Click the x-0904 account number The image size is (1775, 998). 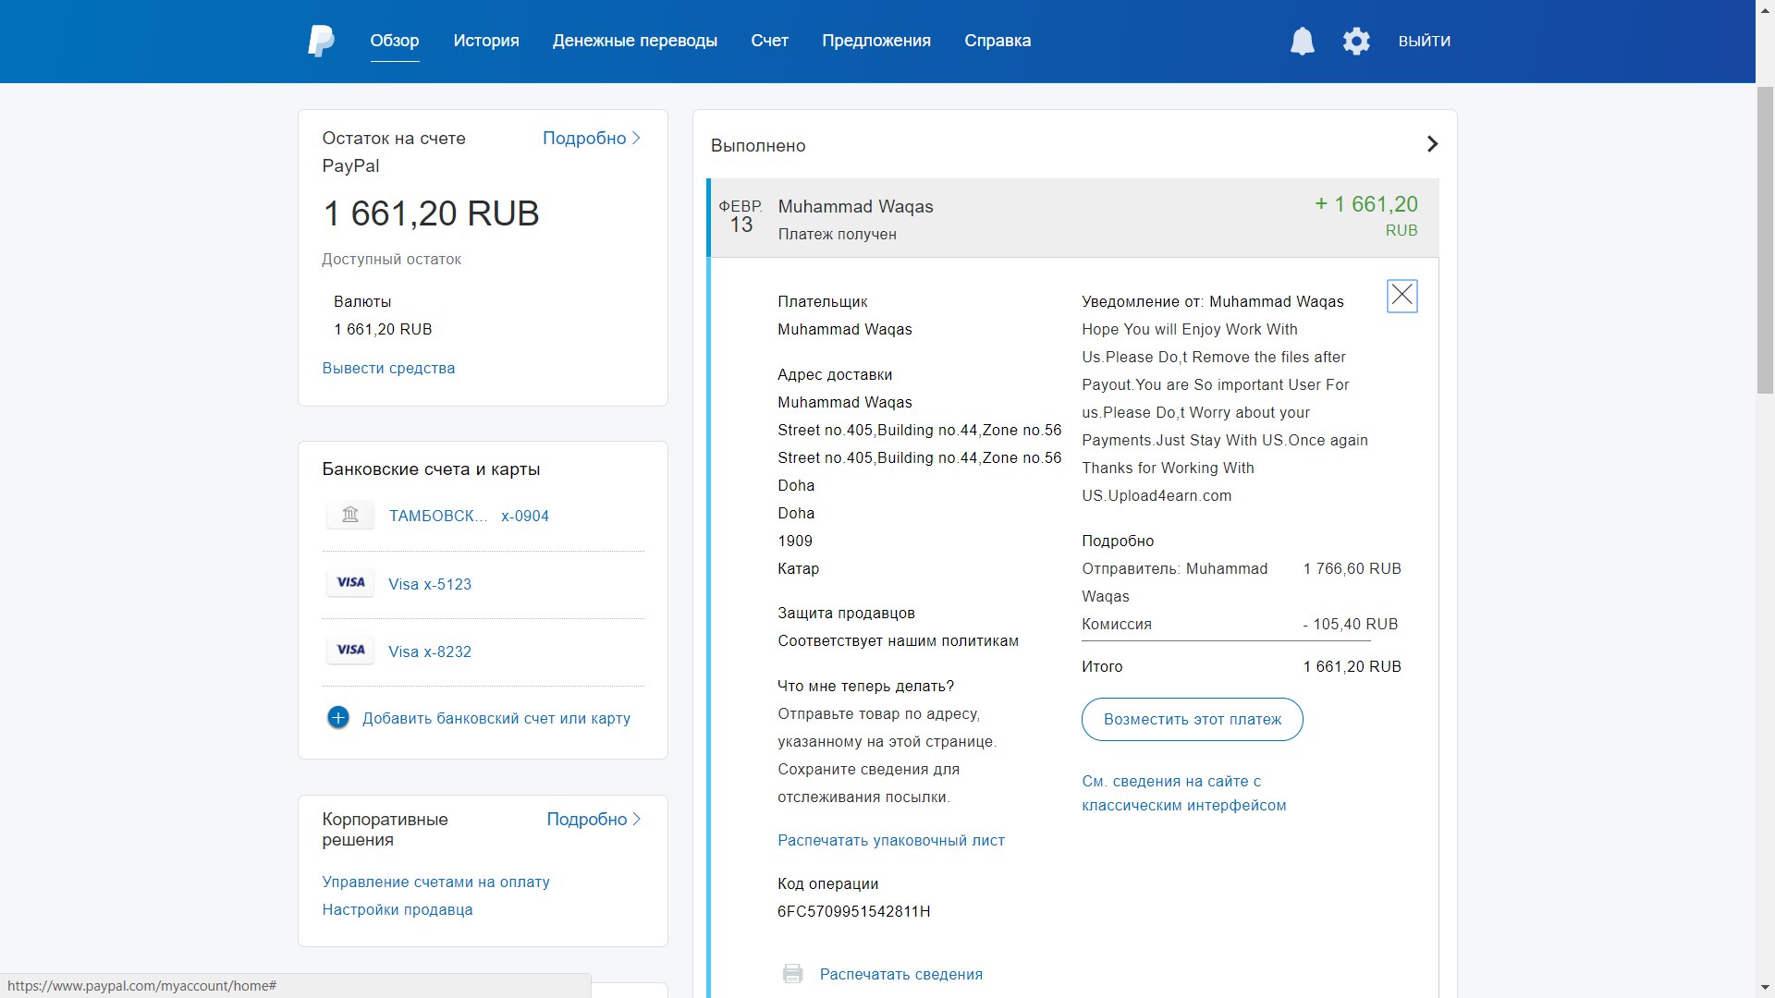coord(525,516)
